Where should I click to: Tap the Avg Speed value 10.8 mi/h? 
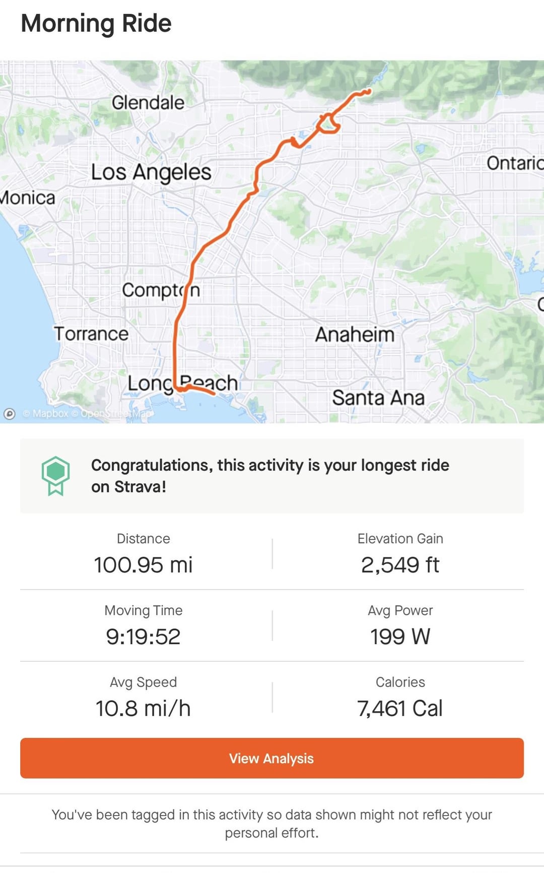pos(144,708)
